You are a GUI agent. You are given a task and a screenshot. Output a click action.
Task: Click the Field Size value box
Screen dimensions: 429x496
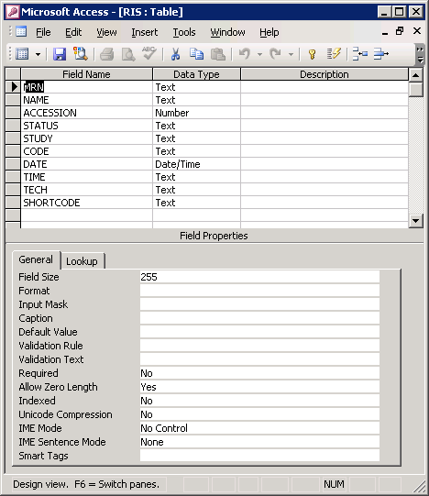tap(259, 277)
